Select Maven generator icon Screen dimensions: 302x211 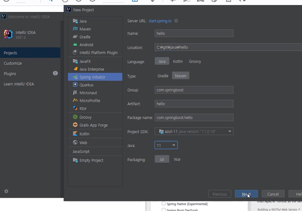coord(75,29)
